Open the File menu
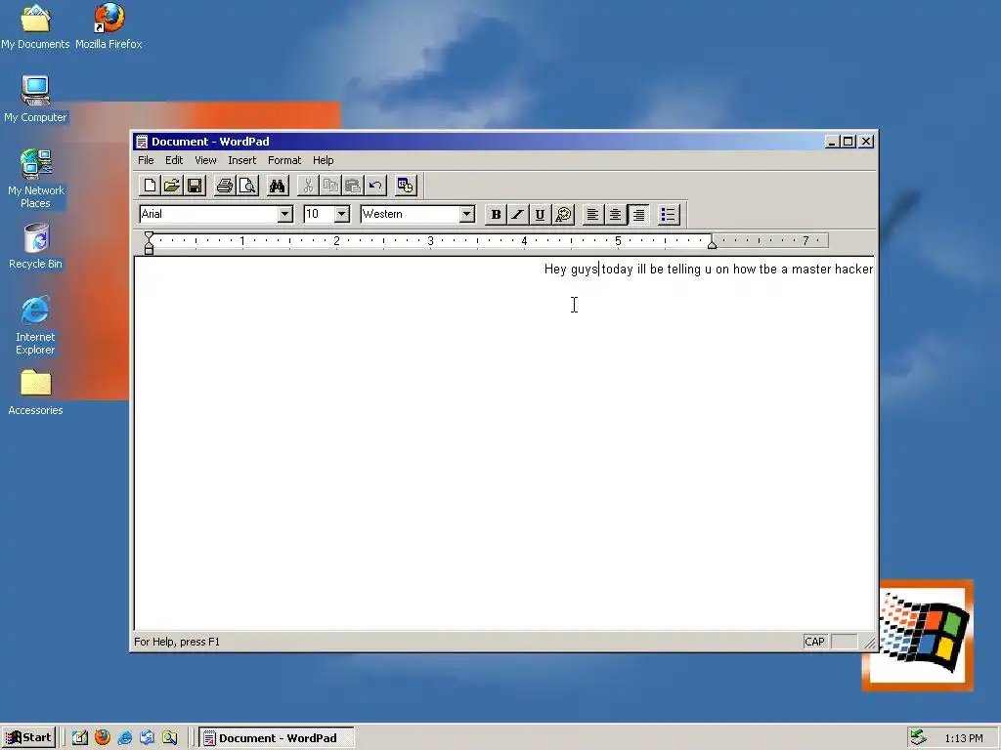This screenshot has width=1001, height=750. (146, 160)
